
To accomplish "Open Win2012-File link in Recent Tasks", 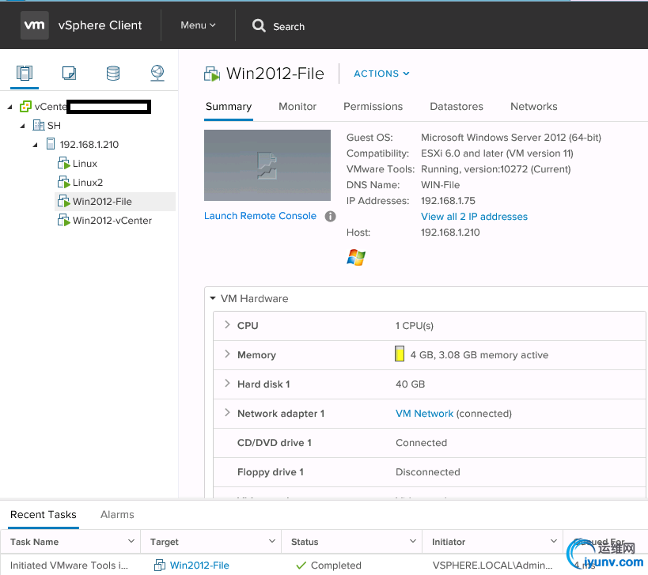I will pos(199,565).
